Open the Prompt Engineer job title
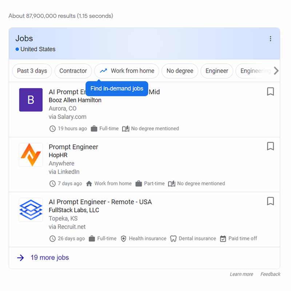291x291 pixels. 73,147
